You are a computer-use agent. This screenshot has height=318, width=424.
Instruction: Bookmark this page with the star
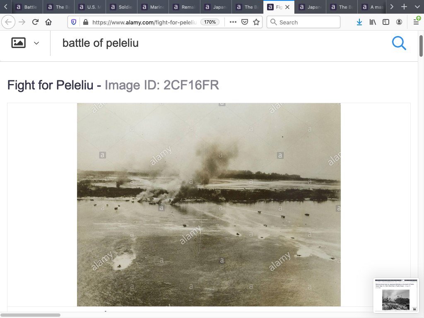pos(256,22)
